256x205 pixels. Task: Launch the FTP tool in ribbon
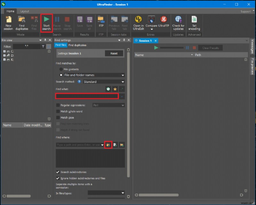pyautogui.click(x=101, y=22)
